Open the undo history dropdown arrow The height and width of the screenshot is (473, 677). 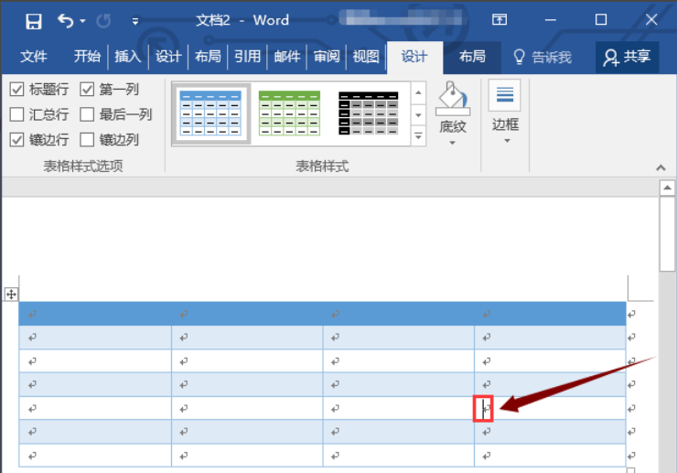coord(82,21)
